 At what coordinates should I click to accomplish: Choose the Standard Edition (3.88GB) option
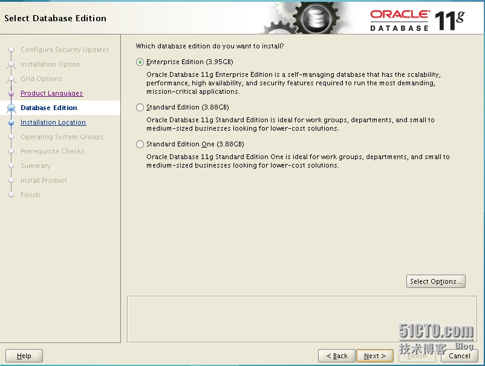click(x=140, y=107)
